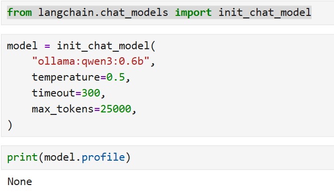Click the 'model' variable assignment
The height and width of the screenshot is (193, 334).
(x=22, y=46)
